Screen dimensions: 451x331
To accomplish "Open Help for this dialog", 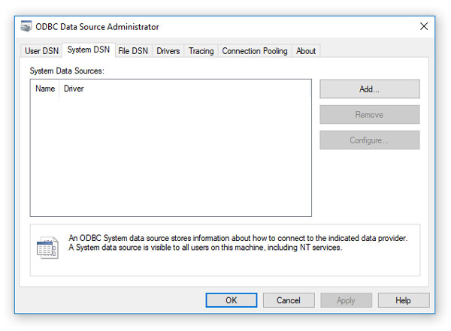I will coord(404,300).
